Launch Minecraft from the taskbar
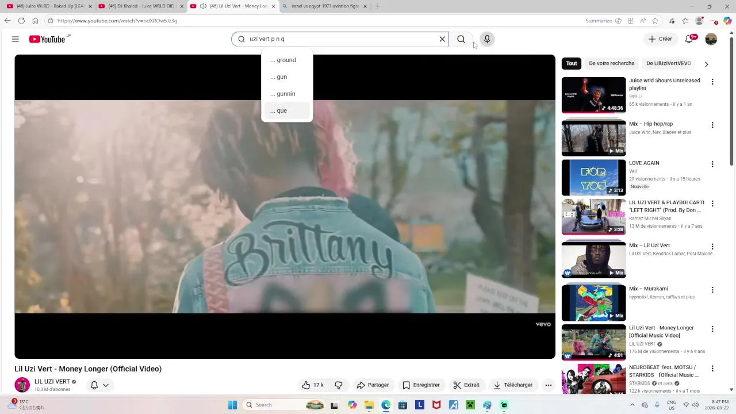The image size is (736, 414). (x=470, y=405)
